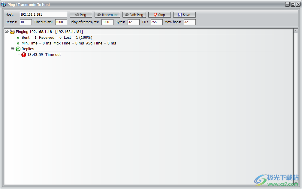Click the Max. hops input field
302x189 pixels.
[x=189, y=22]
